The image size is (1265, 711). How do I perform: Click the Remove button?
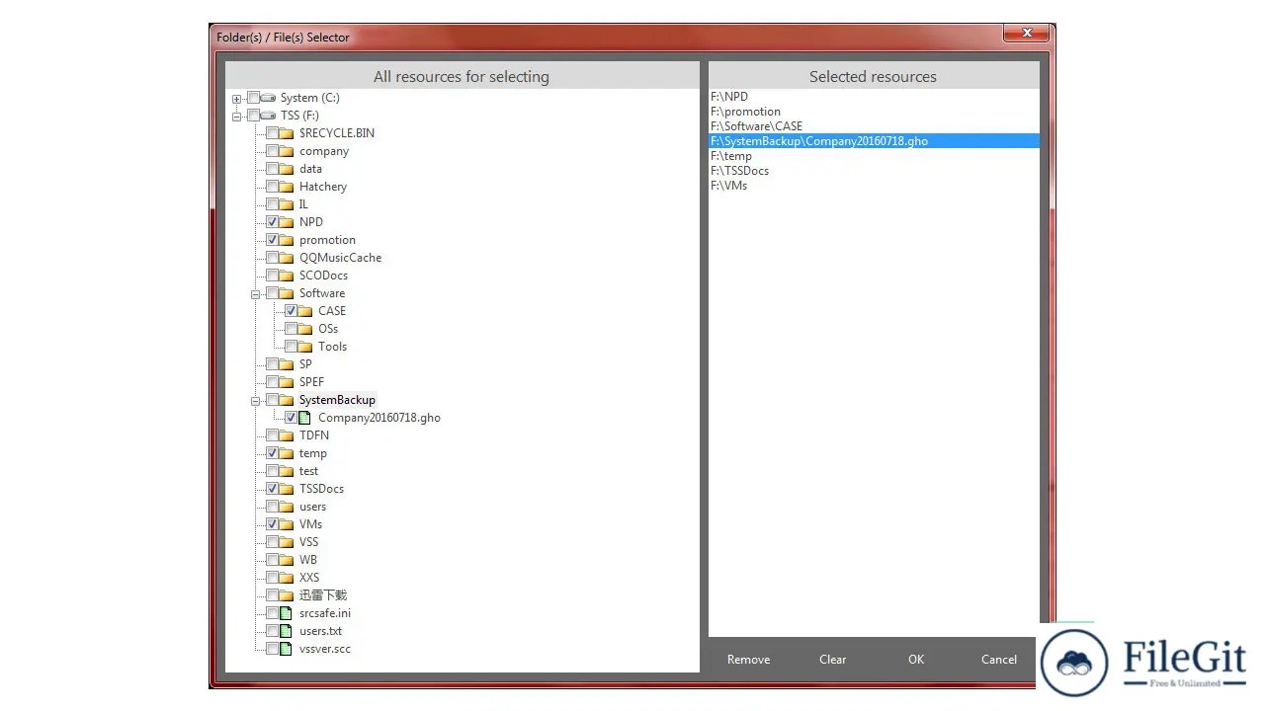pos(748,660)
